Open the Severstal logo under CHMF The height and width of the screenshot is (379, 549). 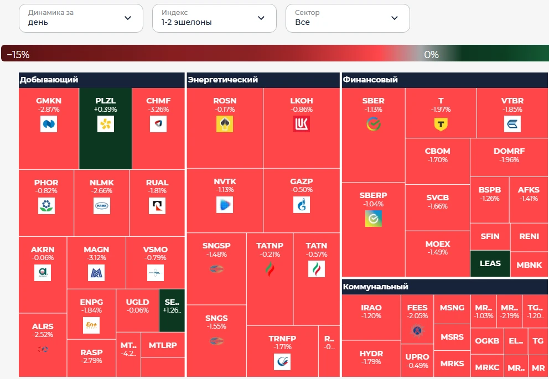(158, 124)
